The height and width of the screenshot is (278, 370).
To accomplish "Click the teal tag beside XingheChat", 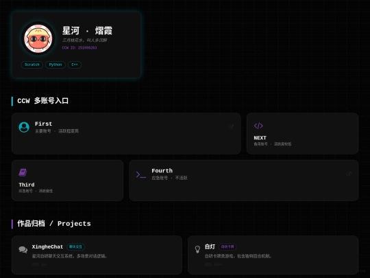I will pyautogui.click(x=75, y=247).
